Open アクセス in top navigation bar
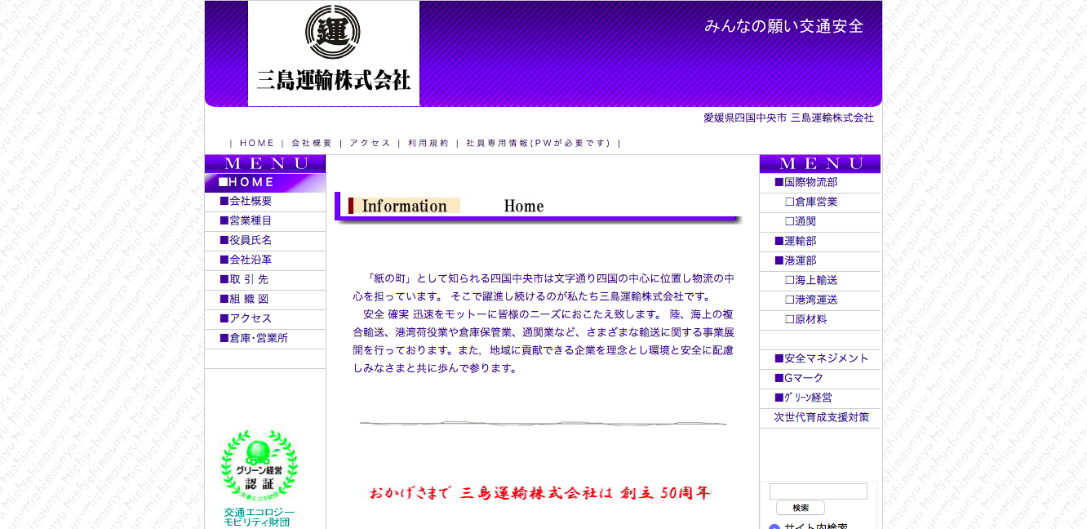This screenshot has width=1087, height=529. [370, 143]
